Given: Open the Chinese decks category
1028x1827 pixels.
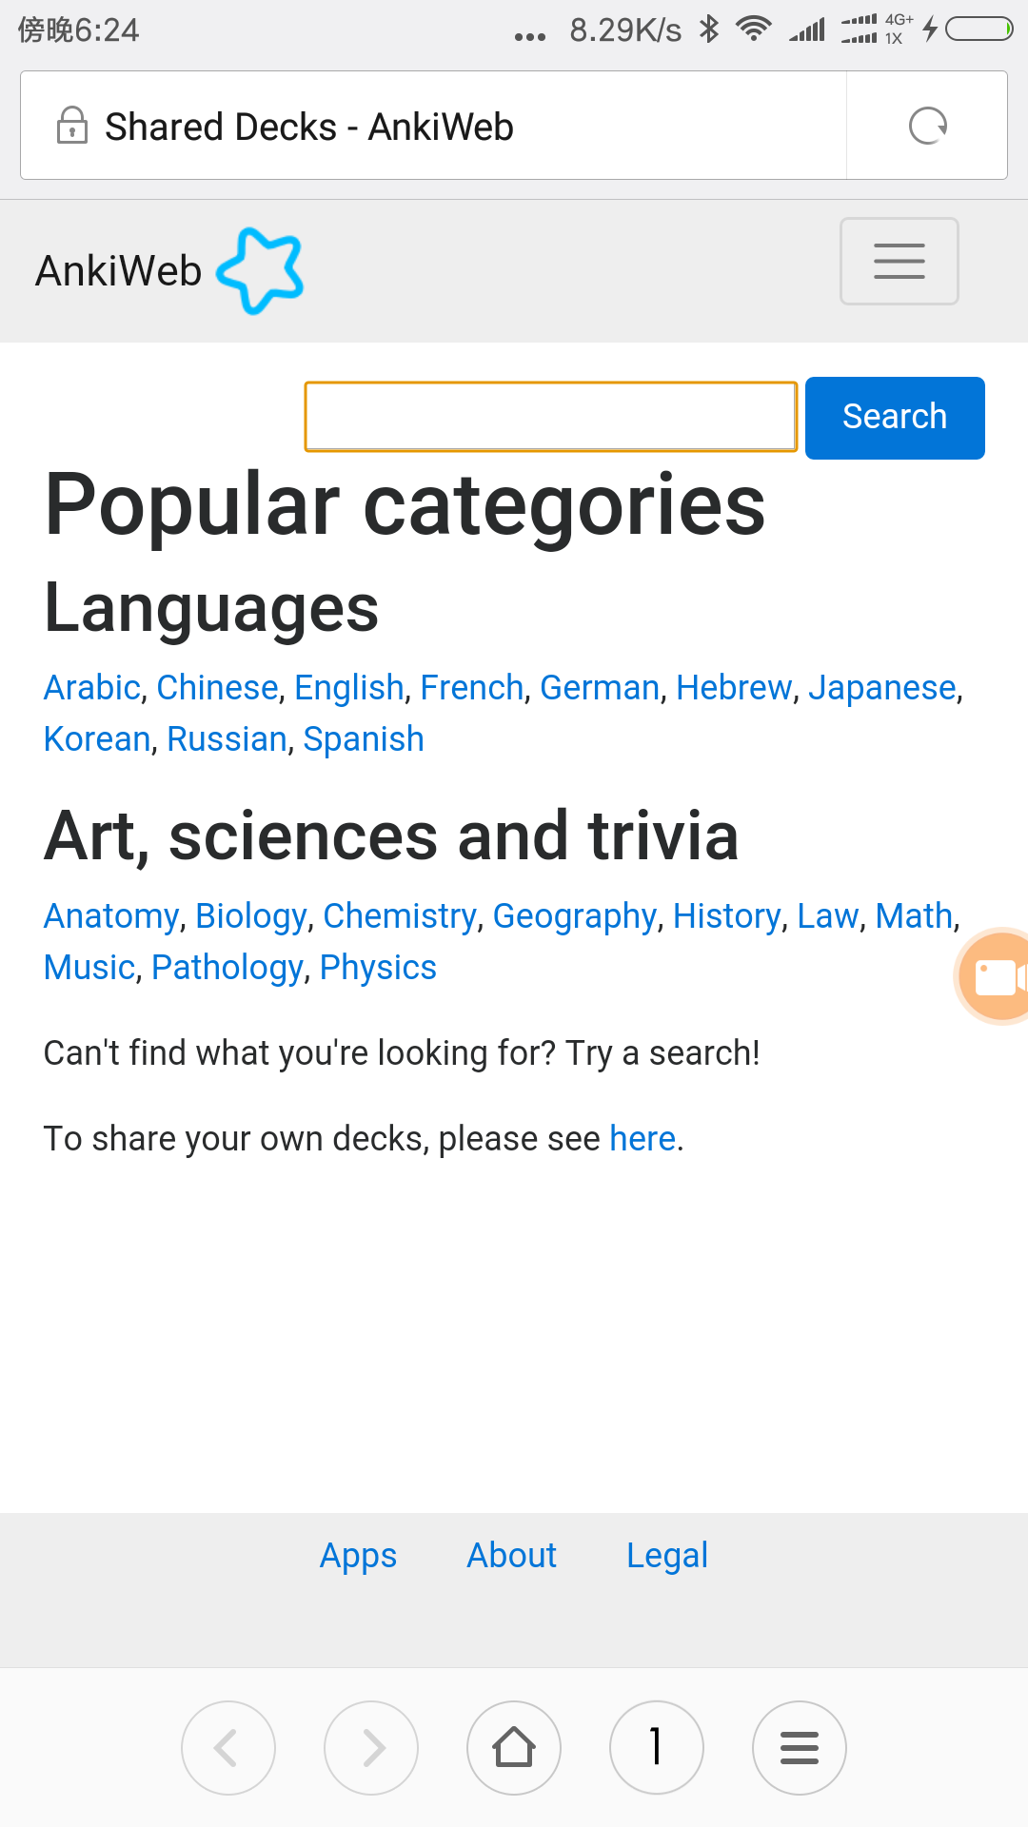Looking at the screenshot, I should (217, 687).
